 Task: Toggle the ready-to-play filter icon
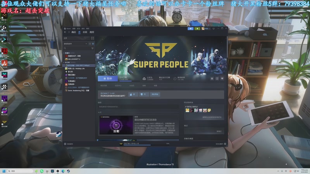click(x=93, y=44)
